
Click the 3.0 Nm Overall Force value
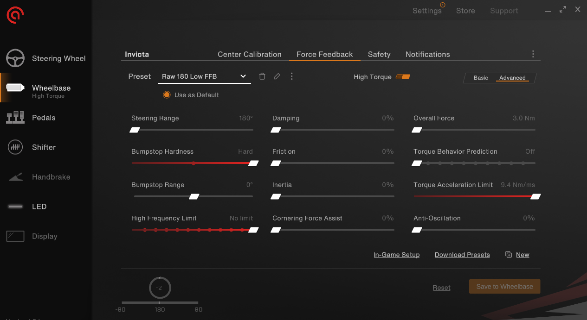524,118
